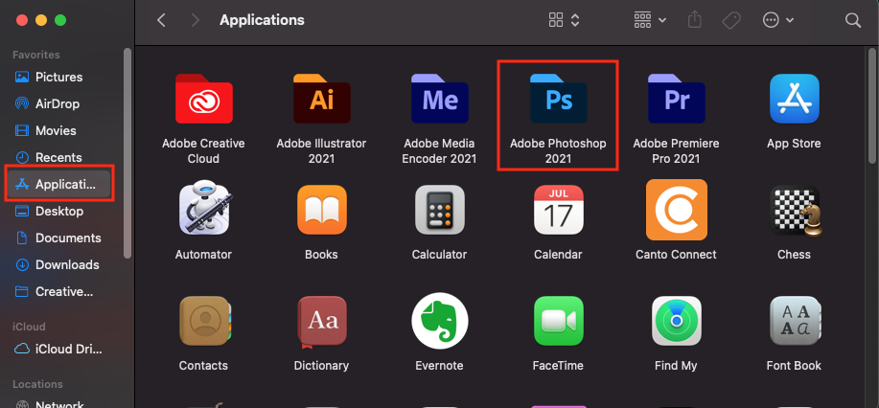
Task: Open Desktop in the sidebar
Action: (58, 211)
